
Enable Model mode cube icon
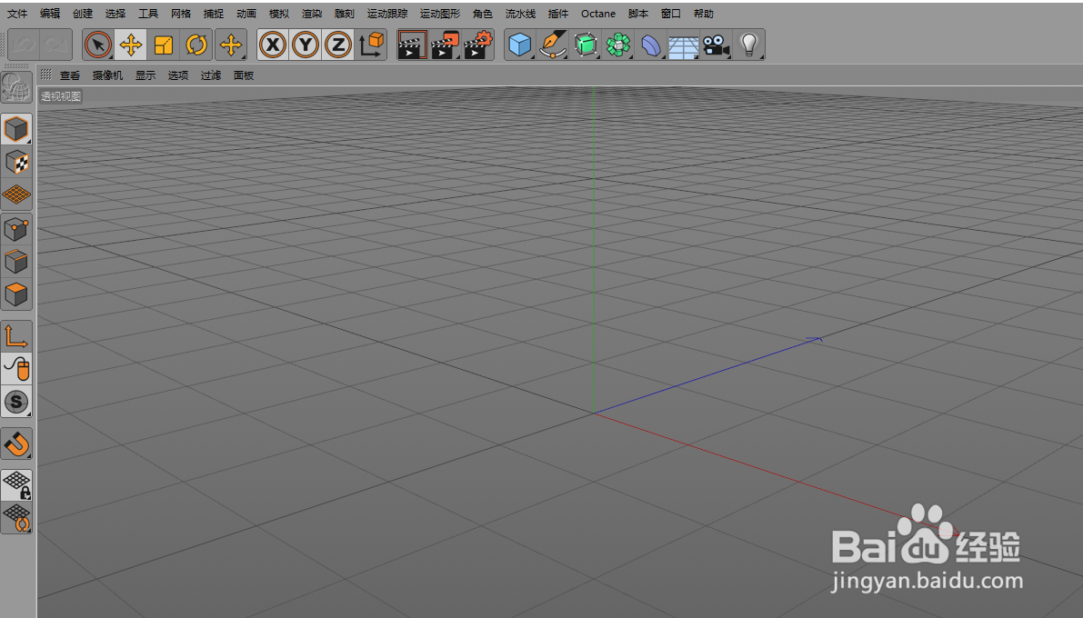tap(15, 129)
